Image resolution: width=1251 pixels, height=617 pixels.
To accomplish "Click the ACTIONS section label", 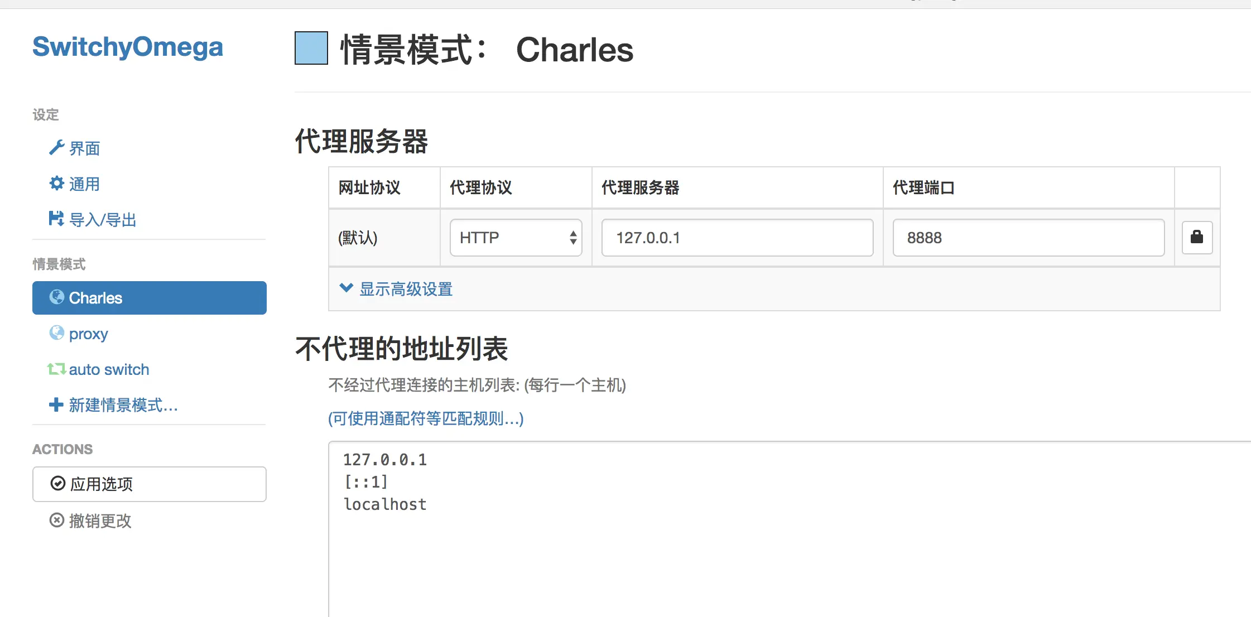I will 62,449.
